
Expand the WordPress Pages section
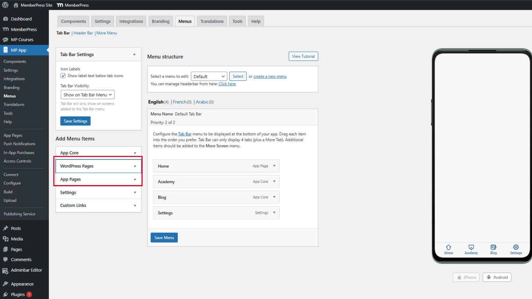point(135,166)
